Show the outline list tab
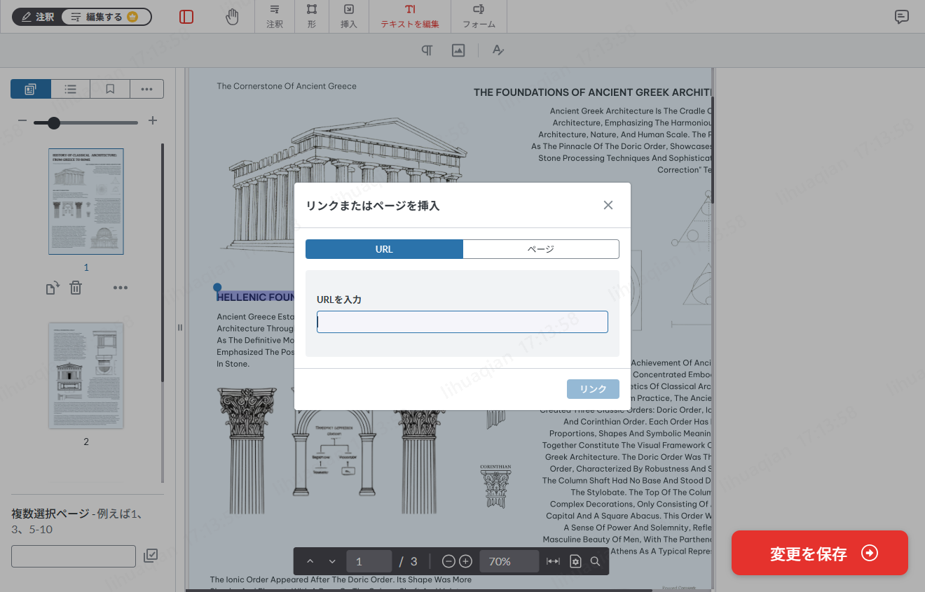 pyautogui.click(x=71, y=89)
